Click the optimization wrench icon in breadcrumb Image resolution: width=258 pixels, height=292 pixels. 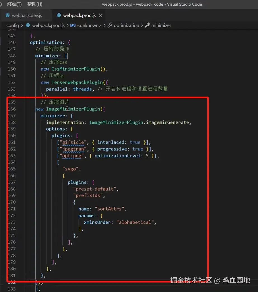click(110, 25)
